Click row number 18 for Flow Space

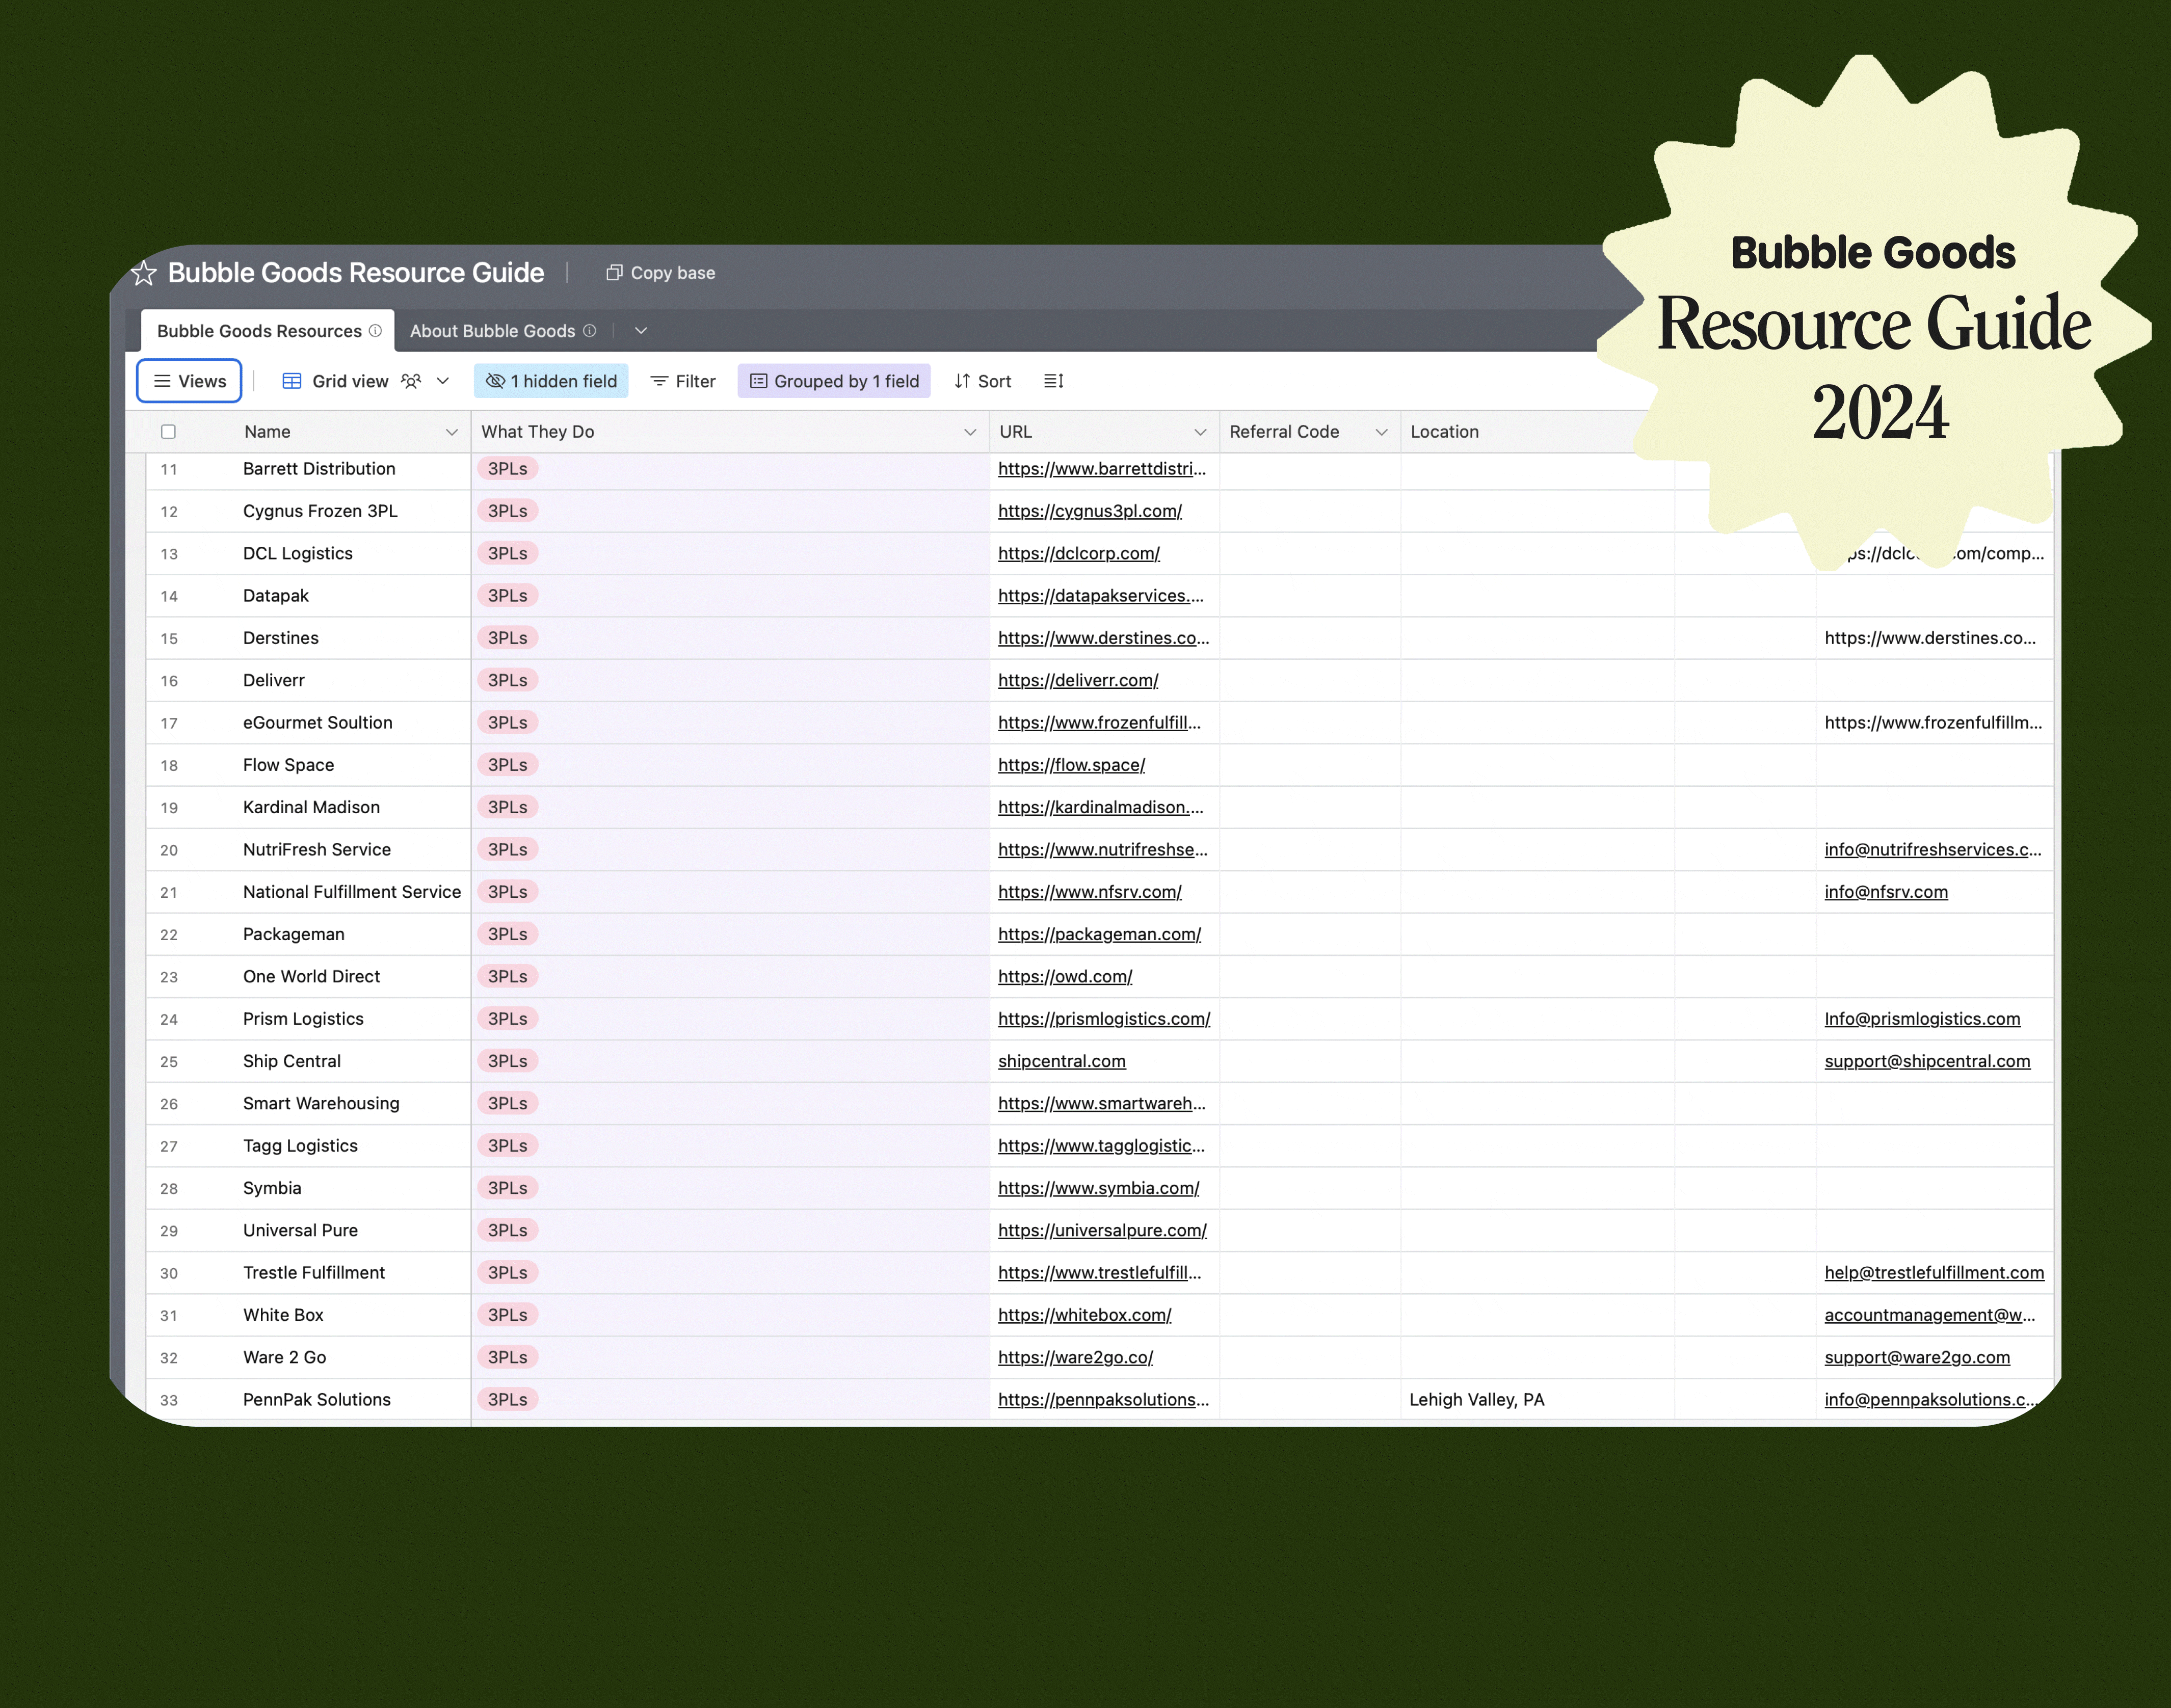tap(169, 765)
